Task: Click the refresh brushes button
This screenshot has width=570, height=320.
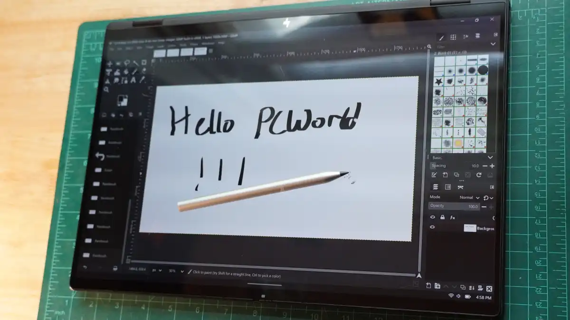Action: click(x=479, y=175)
